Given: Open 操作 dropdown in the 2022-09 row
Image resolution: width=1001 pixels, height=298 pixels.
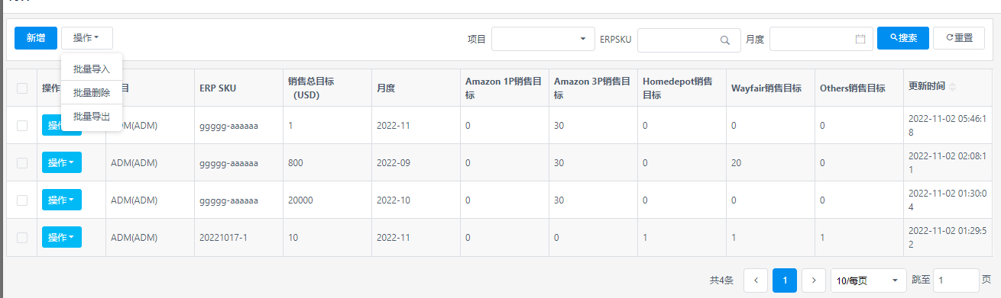Looking at the screenshot, I should click(61, 162).
